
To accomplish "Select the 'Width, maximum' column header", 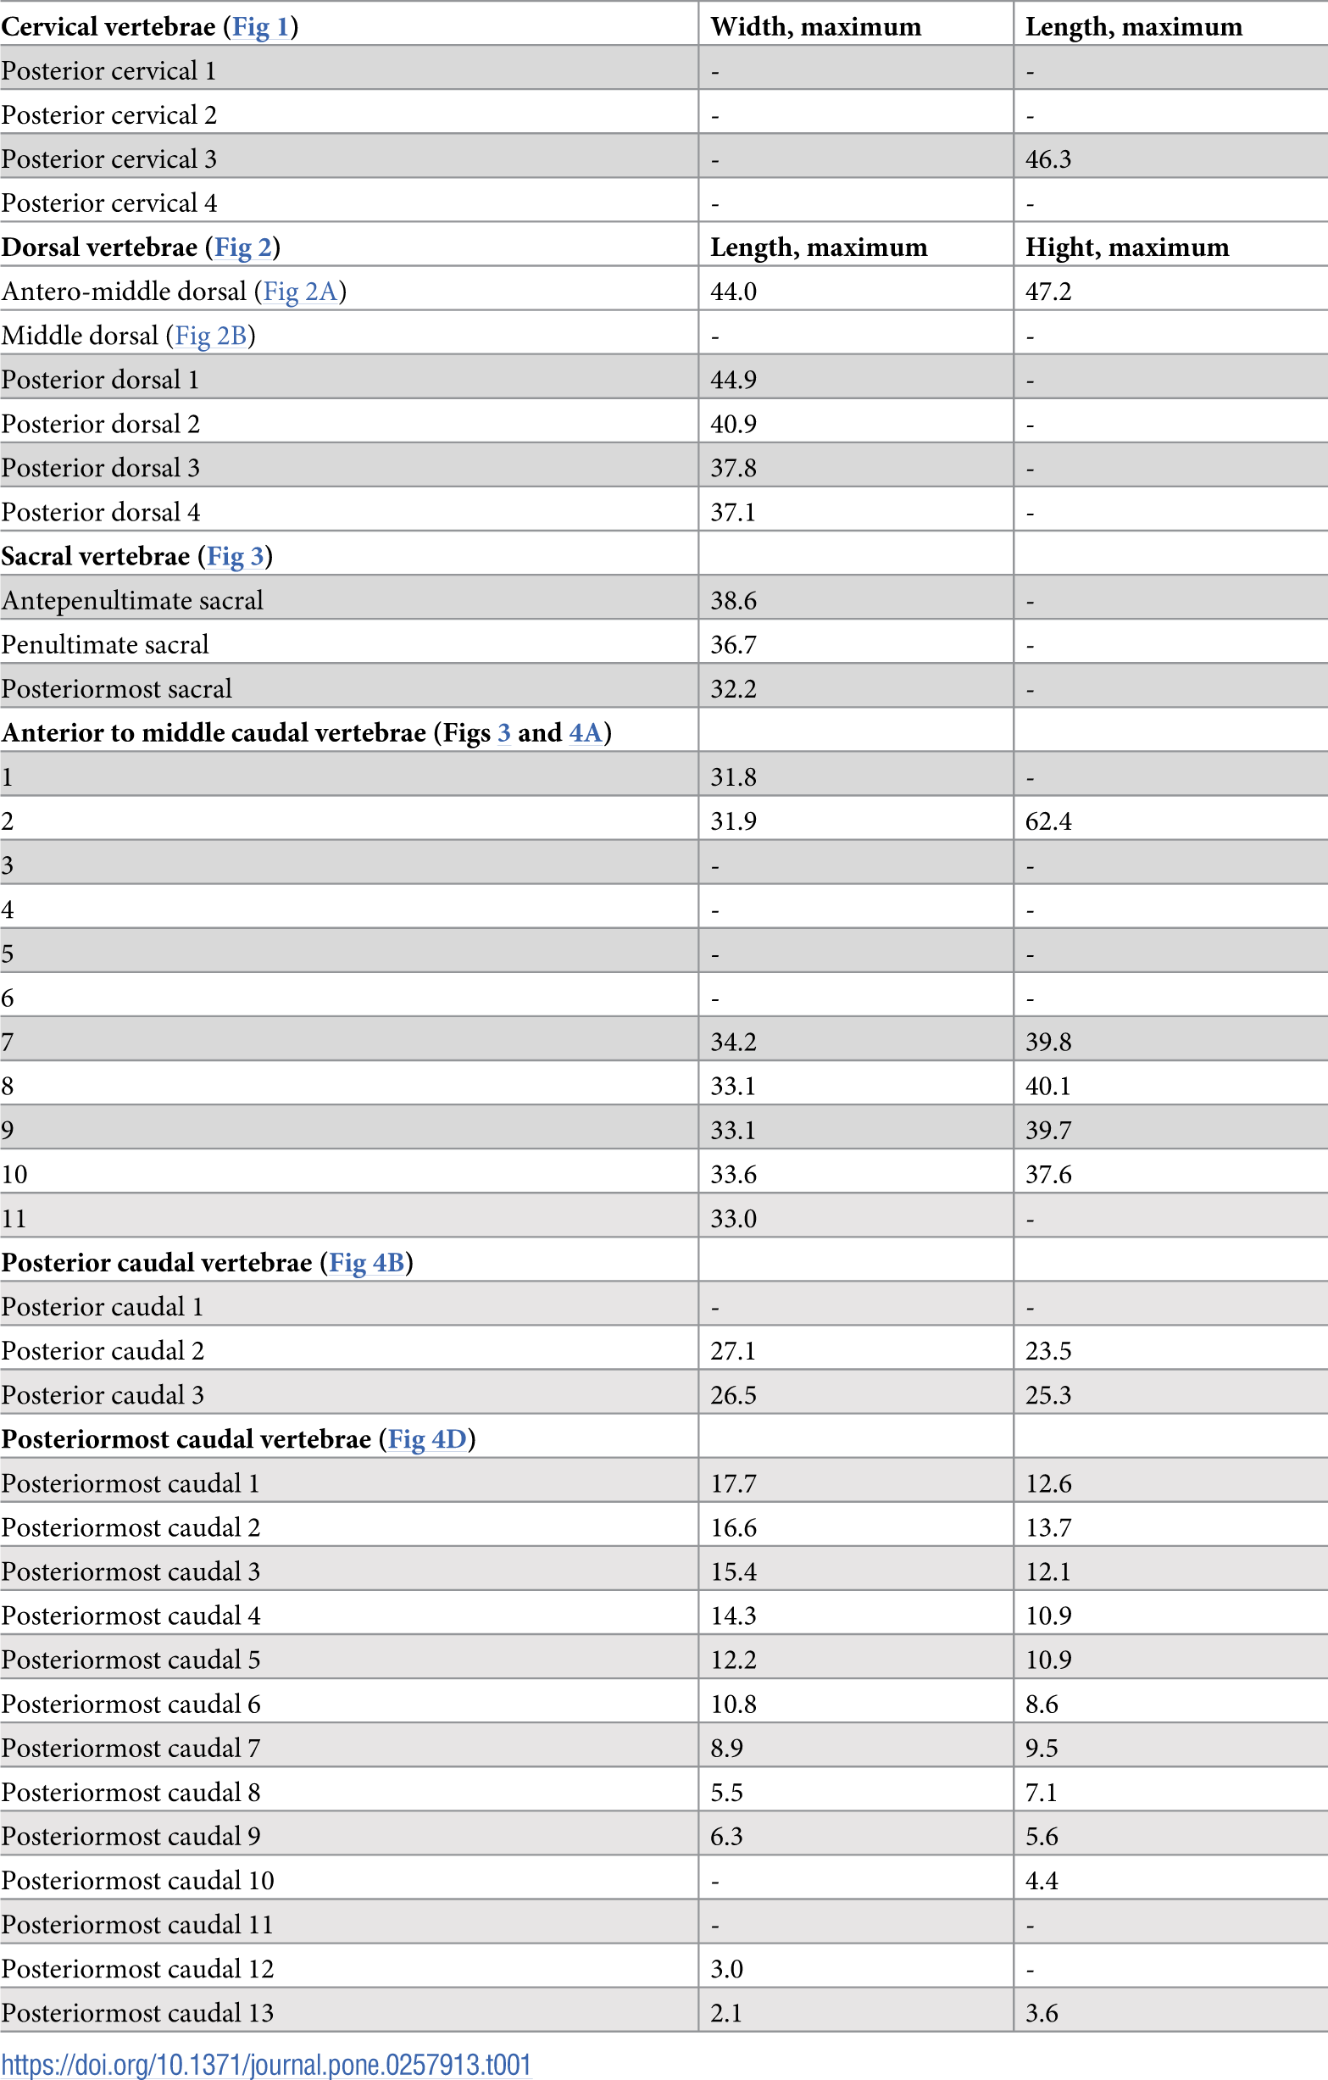I will tap(815, 27).
